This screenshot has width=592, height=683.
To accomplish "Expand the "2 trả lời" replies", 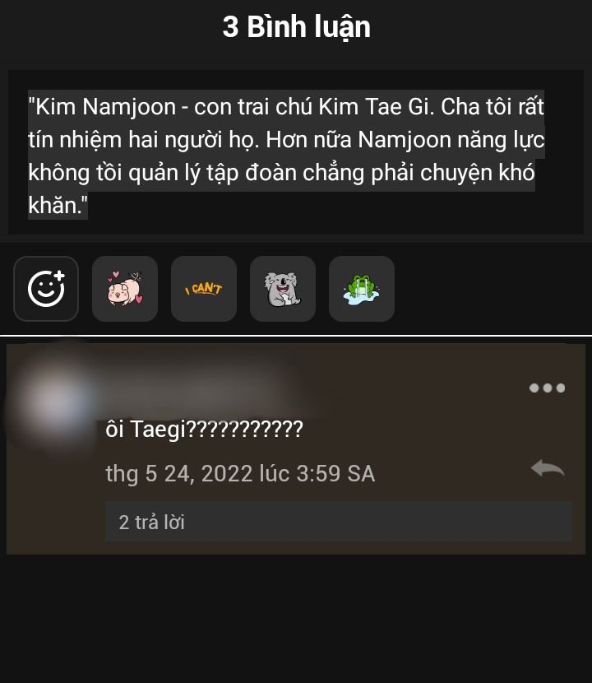I will pyautogui.click(x=338, y=522).
